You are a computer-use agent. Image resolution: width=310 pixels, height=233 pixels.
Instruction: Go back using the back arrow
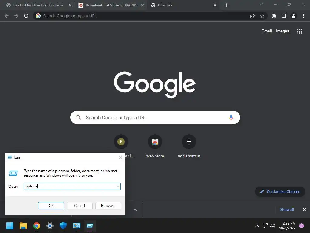click(x=7, y=16)
